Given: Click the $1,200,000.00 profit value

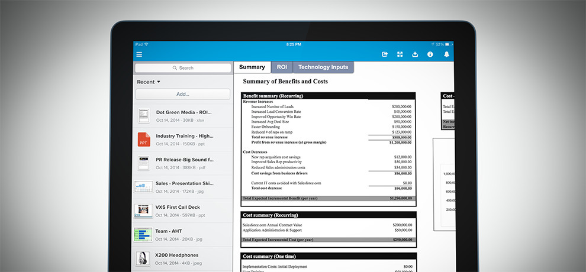Looking at the screenshot, I should (x=400, y=142).
